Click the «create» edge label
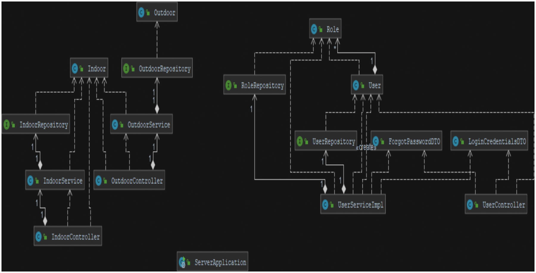Screen dimensions: 536x273 click(366, 148)
